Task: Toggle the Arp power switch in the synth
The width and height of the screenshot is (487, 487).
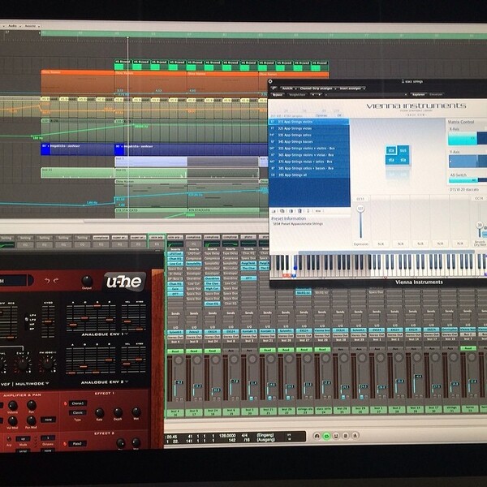Action: coord(9,439)
